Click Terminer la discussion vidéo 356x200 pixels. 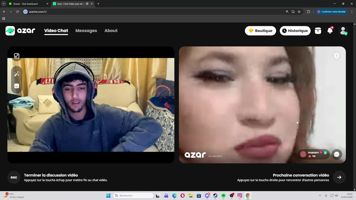[x=51, y=175]
